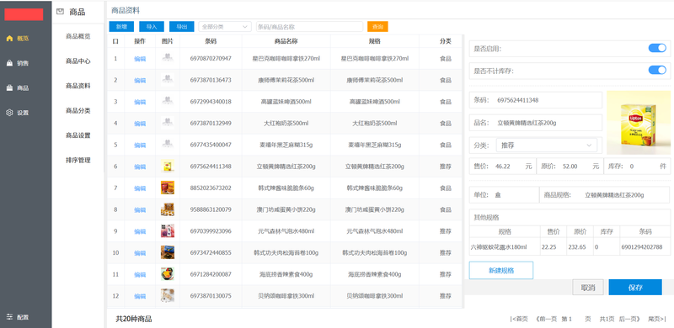Click the 条码 field showing 6975624411348

(x=536, y=100)
